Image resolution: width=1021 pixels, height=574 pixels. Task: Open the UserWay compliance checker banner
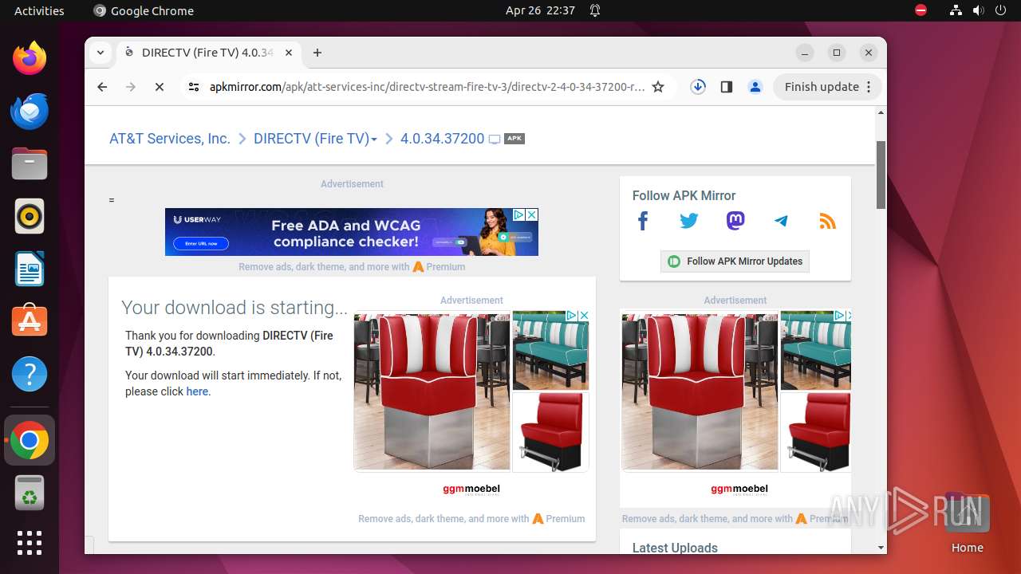point(352,232)
